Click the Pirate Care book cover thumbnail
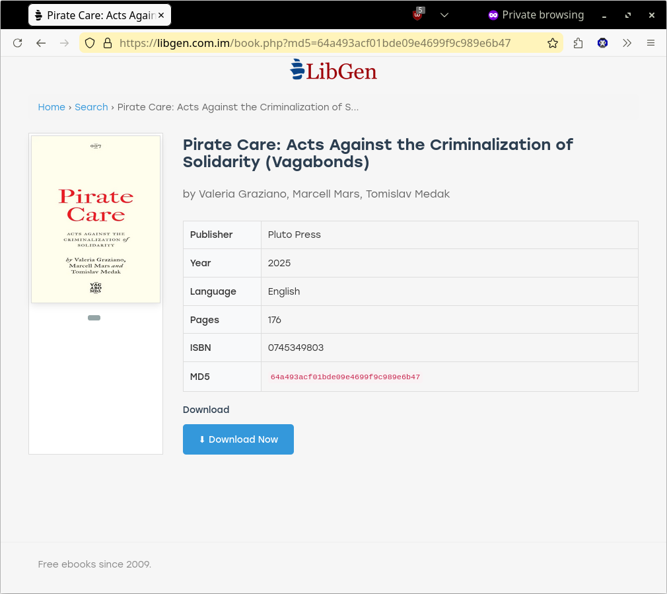This screenshot has height=594, width=667. 96,219
